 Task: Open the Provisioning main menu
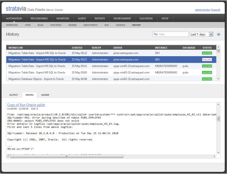pyautogui.click(x=39, y=18)
